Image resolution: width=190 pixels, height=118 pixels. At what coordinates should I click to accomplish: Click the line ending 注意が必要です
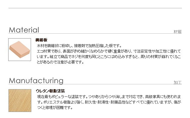(x=60, y=62)
